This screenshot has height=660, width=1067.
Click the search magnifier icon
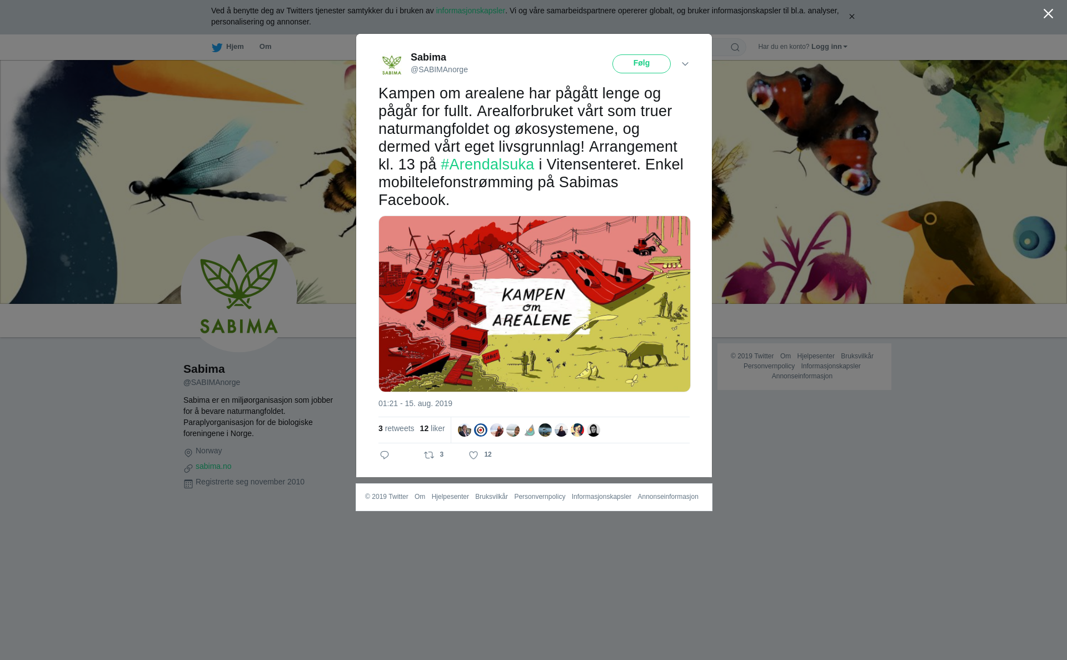pos(735,47)
